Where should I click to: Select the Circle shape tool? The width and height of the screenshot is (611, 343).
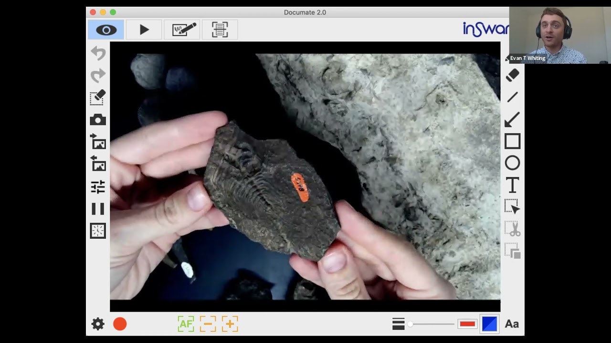coord(512,163)
